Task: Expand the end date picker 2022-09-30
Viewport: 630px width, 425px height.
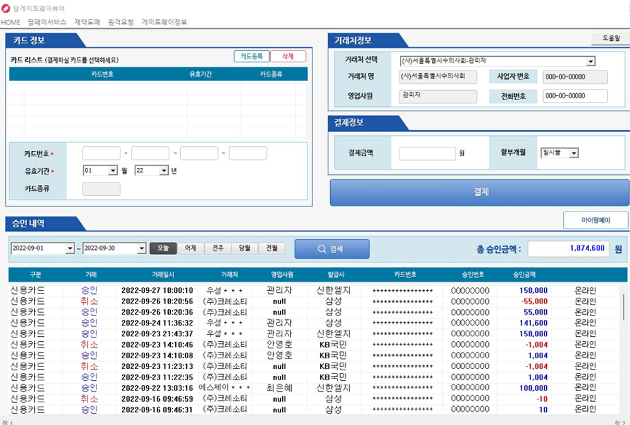Action: coord(141,249)
